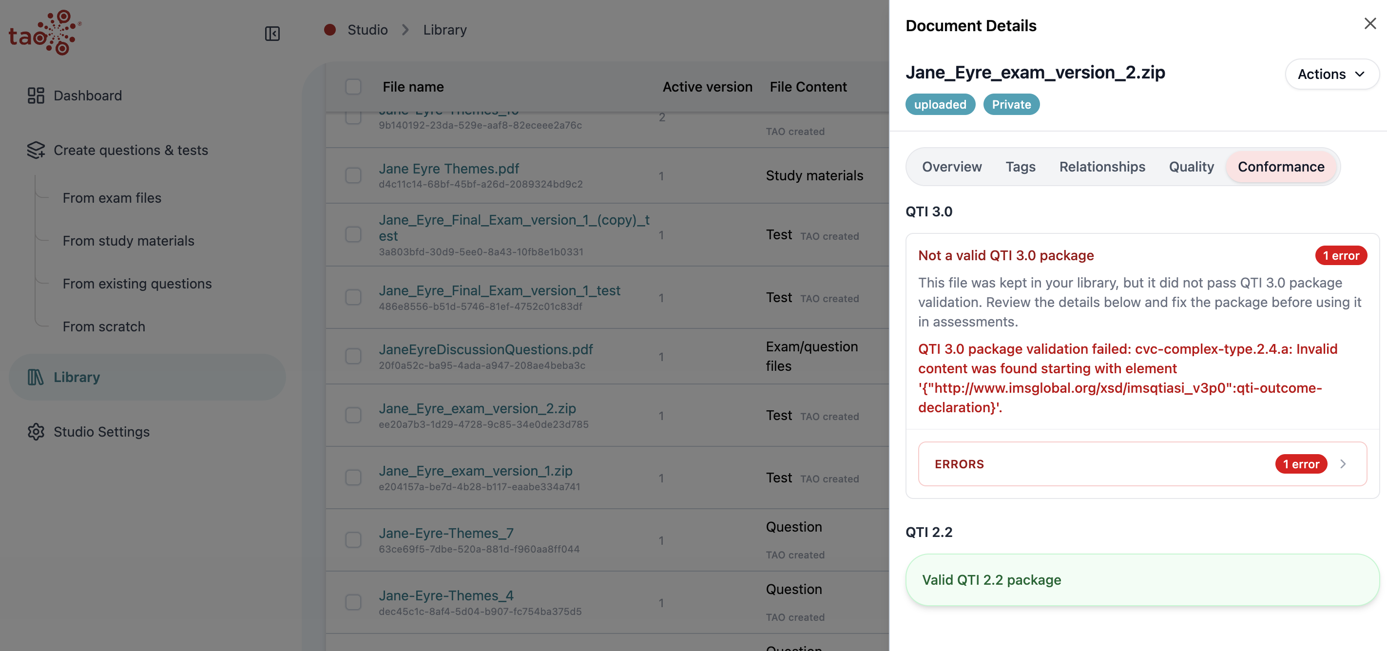The image size is (1387, 651).
Task: Open Jane_Eyre_exam_version_1.zip file link
Action: (x=476, y=471)
